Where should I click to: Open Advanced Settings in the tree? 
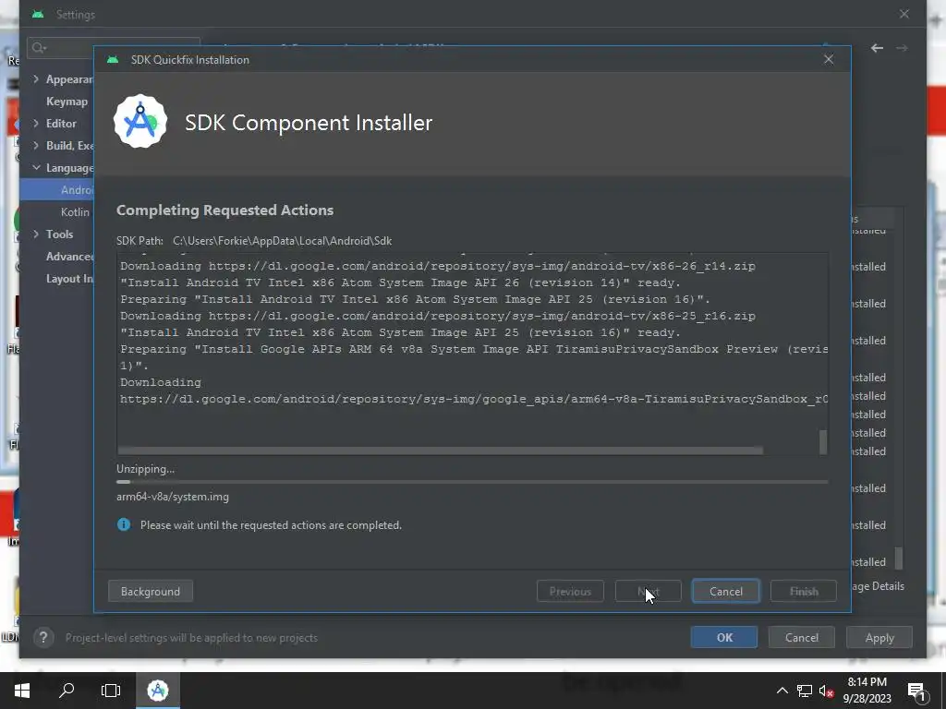69,257
